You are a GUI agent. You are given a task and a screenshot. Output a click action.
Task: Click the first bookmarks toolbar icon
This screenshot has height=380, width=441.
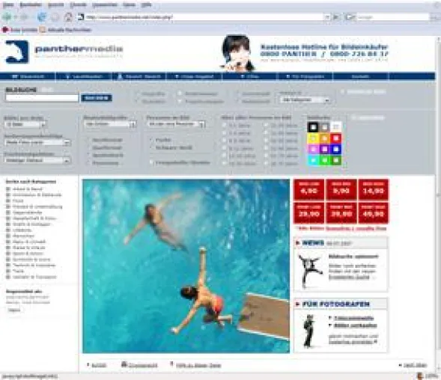pos(5,29)
